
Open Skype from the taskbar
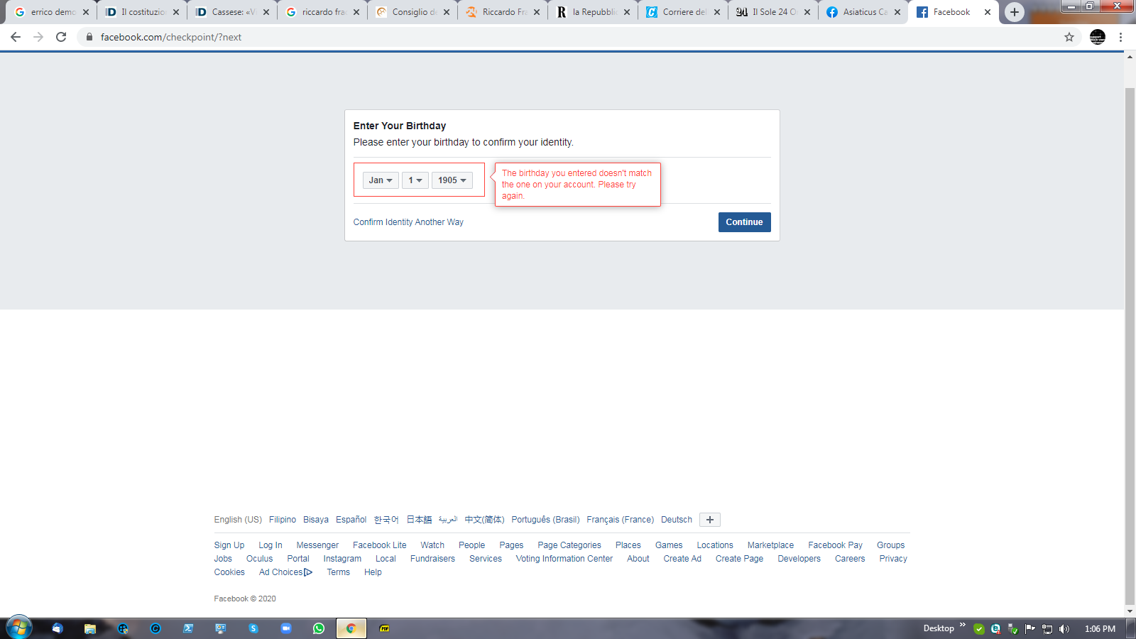tap(253, 628)
